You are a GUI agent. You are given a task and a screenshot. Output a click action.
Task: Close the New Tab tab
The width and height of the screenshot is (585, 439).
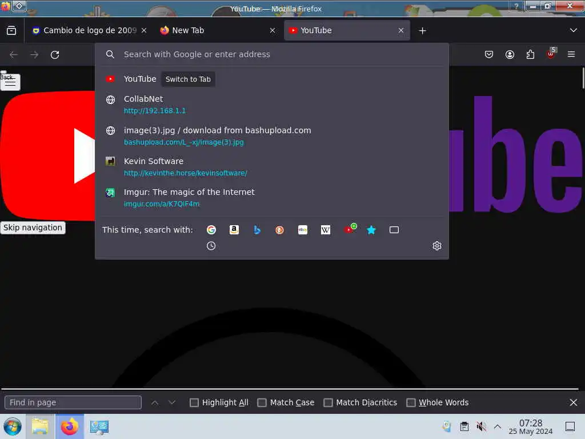(273, 30)
